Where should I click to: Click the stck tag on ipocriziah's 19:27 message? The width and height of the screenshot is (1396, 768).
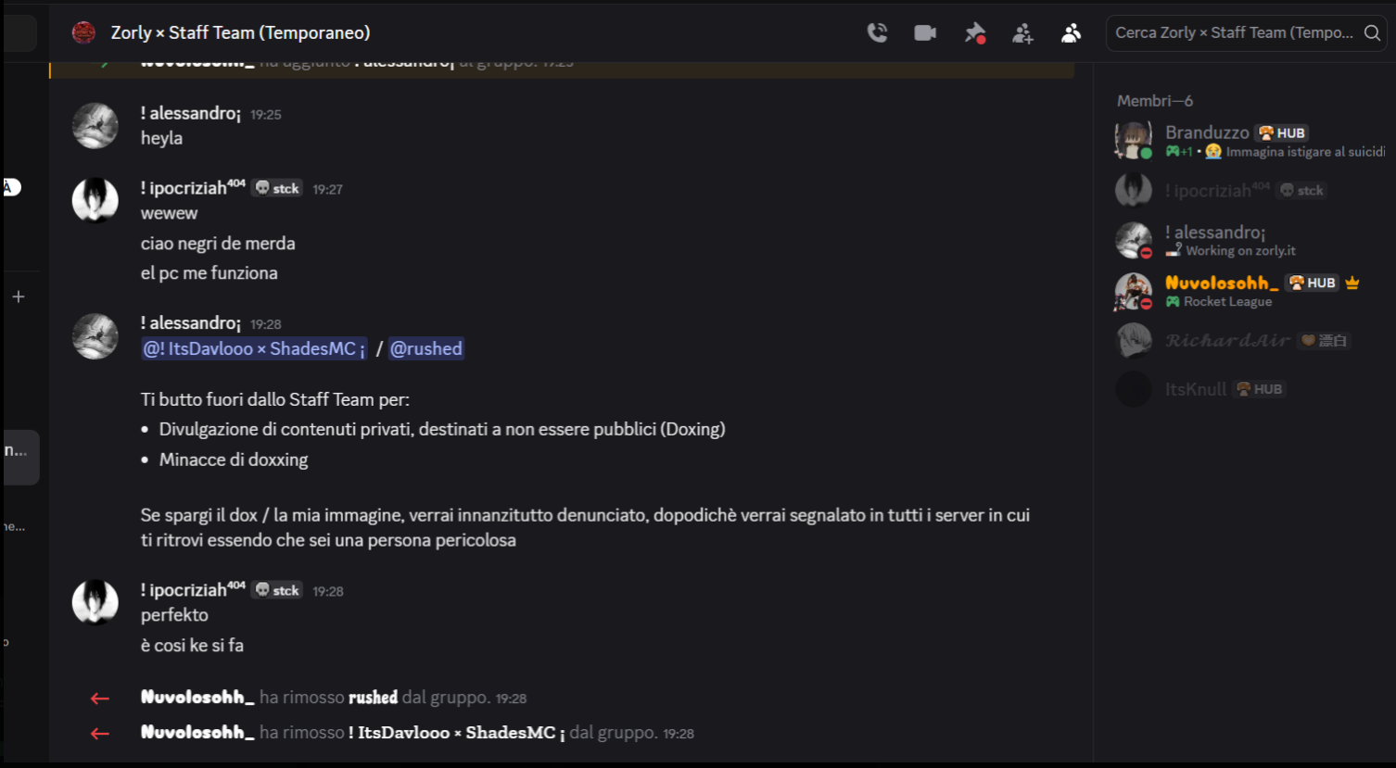(x=278, y=188)
